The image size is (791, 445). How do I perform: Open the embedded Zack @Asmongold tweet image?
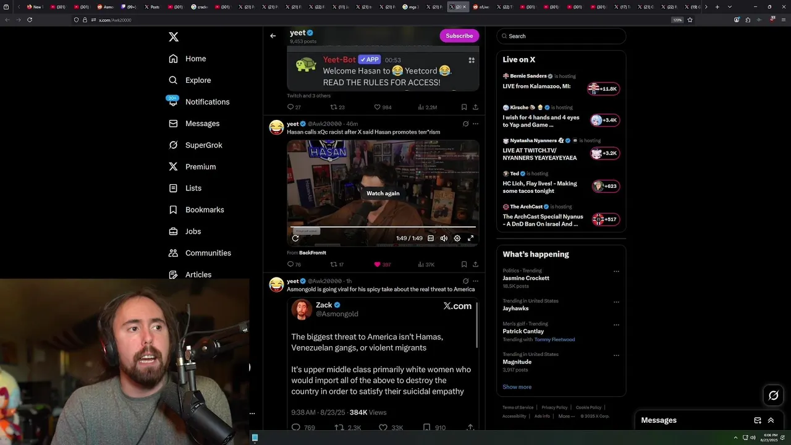(383, 365)
